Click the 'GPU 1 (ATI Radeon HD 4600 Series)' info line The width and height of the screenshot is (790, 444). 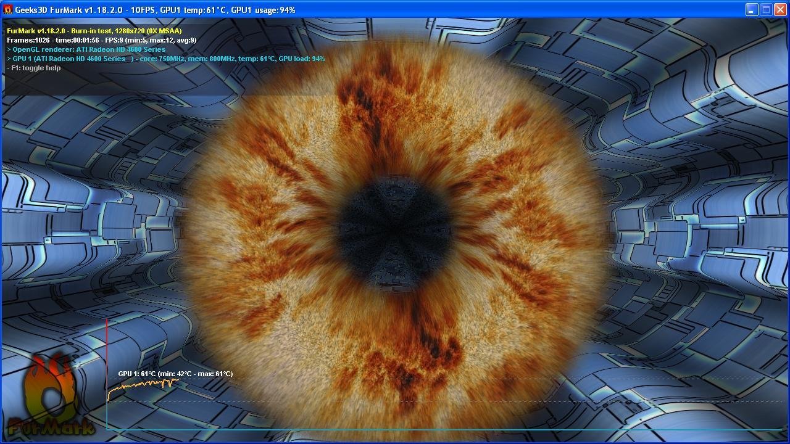tap(165, 59)
